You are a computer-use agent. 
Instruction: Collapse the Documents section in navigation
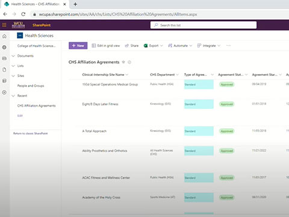(x=13, y=56)
